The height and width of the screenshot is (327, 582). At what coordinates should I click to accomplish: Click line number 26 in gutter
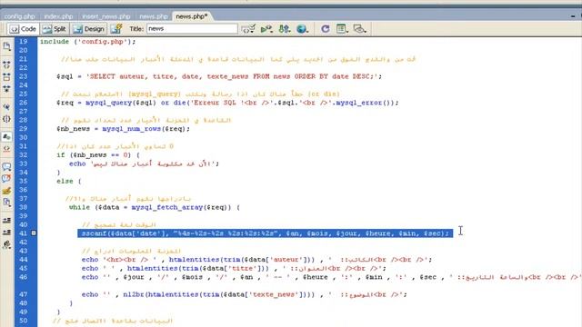point(24,103)
